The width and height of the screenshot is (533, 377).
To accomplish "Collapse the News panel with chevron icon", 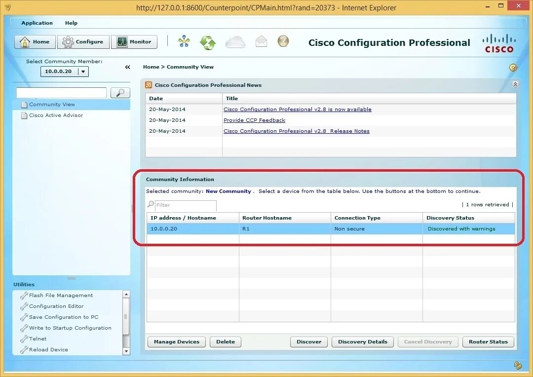I will point(515,84).
